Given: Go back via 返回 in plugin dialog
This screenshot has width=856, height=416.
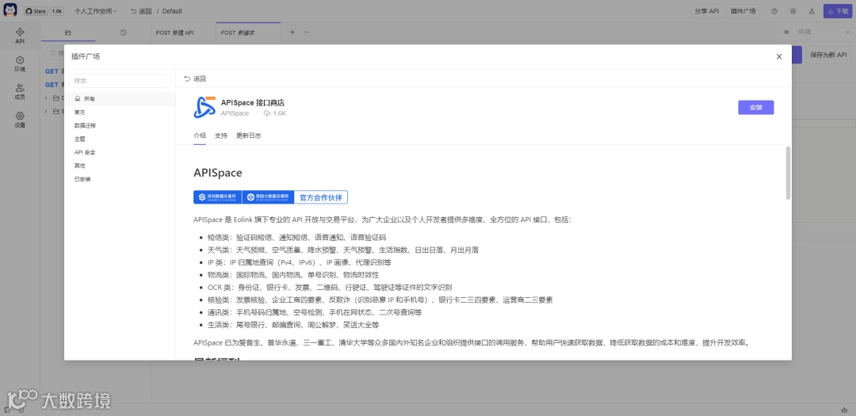Looking at the screenshot, I should point(195,78).
